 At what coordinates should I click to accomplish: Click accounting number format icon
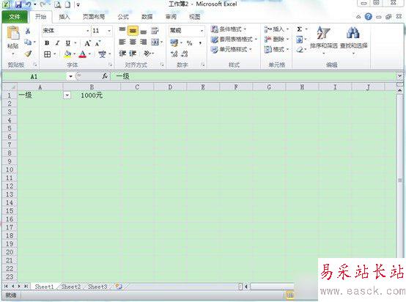pyautogui.click(x=174, y=43)
